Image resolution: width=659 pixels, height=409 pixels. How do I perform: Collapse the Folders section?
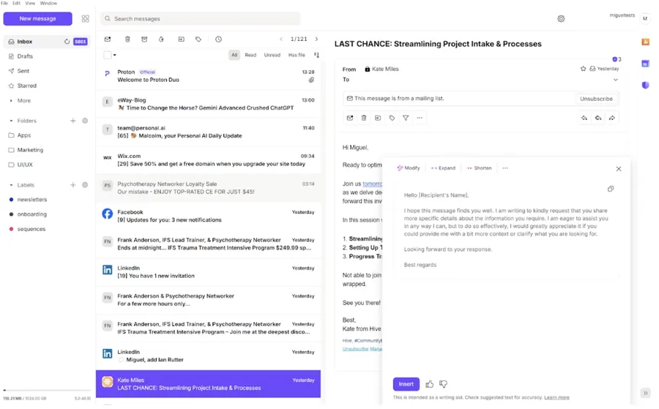click(11, 121)
